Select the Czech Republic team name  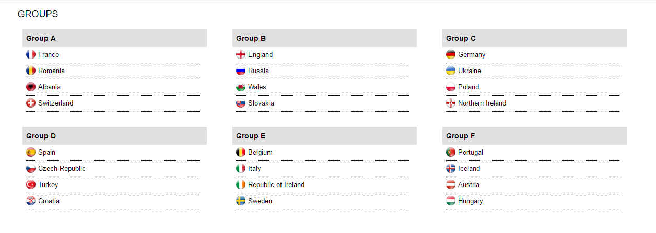tap(62, 168)
